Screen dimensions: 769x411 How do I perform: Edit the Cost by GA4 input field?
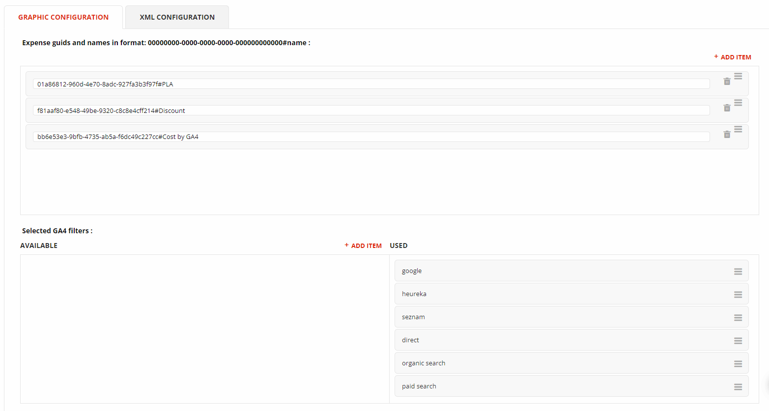click(x=371, y=137)
